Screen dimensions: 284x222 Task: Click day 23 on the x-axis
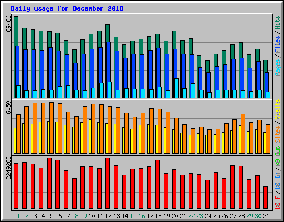coord(200,216)
